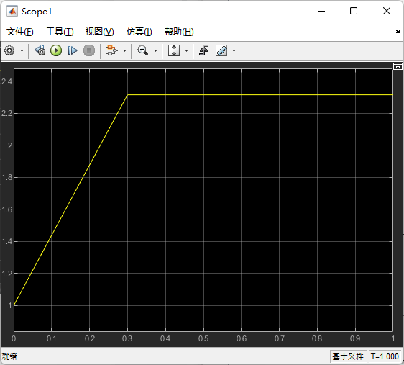This screenshot has width=404, height=365.
Task: Maximize the Scope1 window
Action: (x=354, y=11)
